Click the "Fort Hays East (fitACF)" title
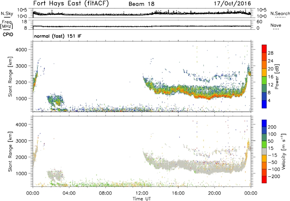The image size is (290, 201). [71, 4]
